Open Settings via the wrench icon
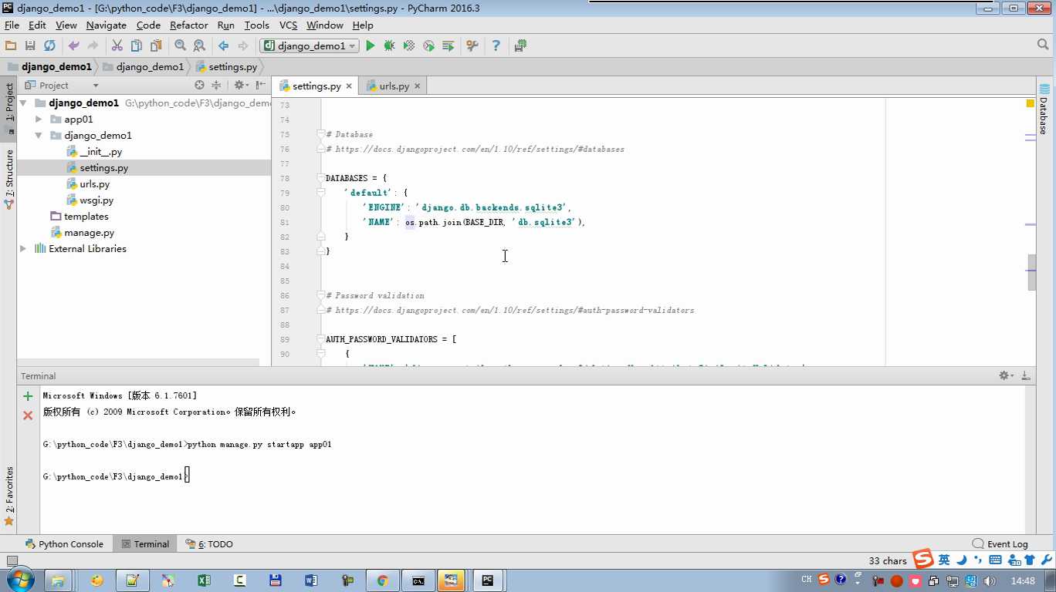This screenshot has height=592, width=1056. tap(472, 46)
